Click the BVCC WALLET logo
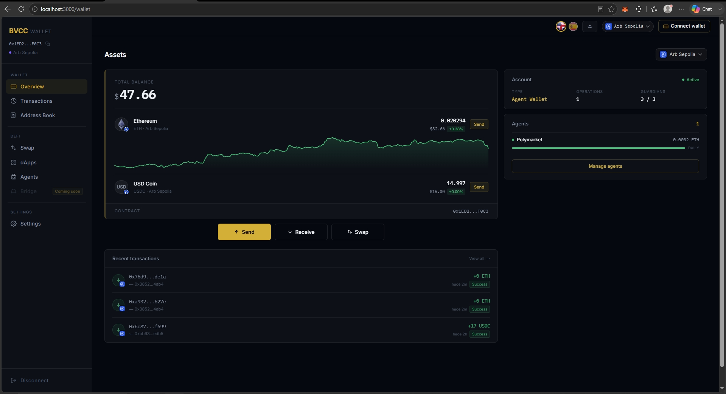The image size is (726, 394). [30, 31]
